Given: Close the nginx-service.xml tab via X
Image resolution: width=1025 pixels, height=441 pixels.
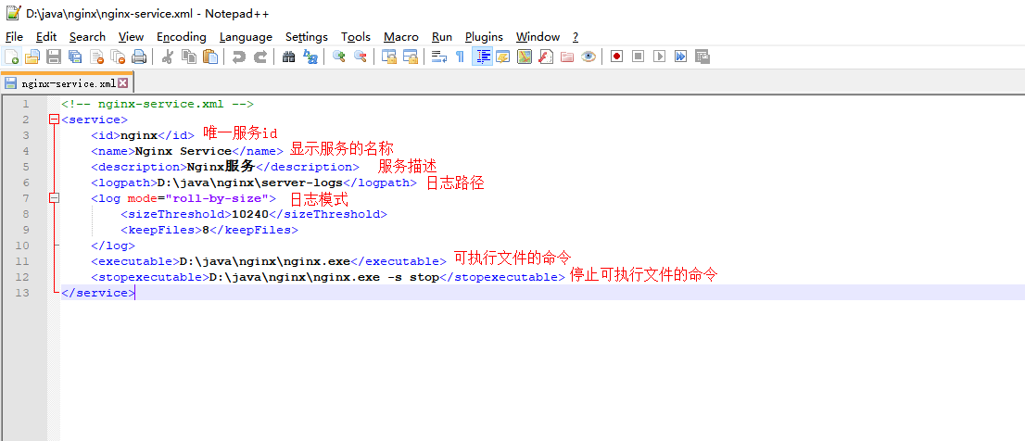Looking at the screenshot, I should tap(123, 83).
